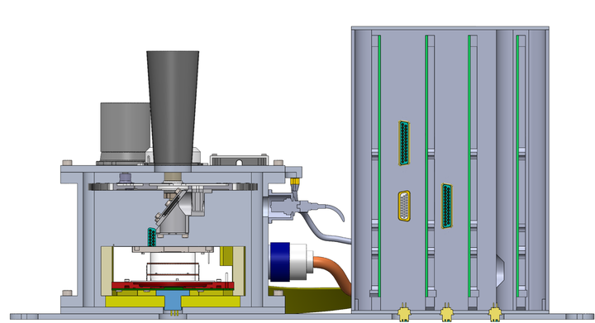Image resolution: width=595 pixels, height=323 pixels.
Task: Select the light blue block at housing bottom
Action: coord(173,300)
